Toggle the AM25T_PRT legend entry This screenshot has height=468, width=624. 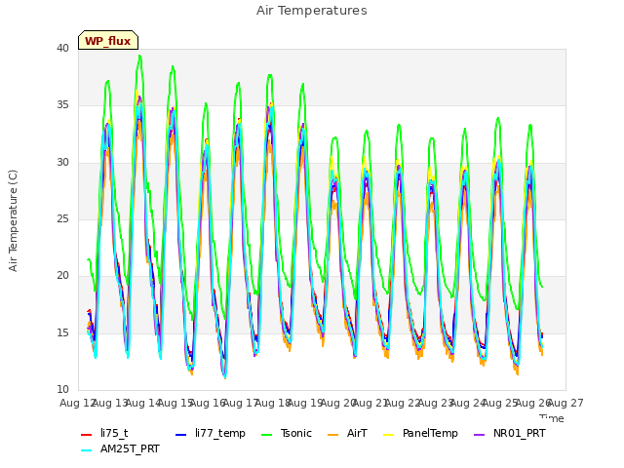coord(120,449)
